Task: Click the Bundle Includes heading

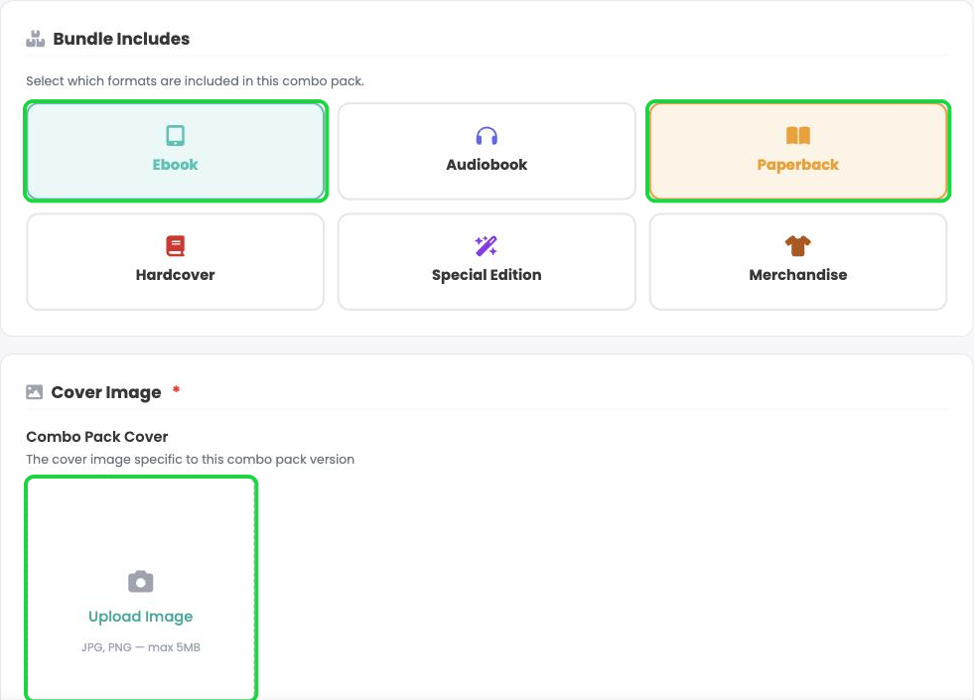Action: click(x=121, y=39)
